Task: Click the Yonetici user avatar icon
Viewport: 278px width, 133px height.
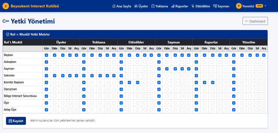Action: [x=239, y=6]
